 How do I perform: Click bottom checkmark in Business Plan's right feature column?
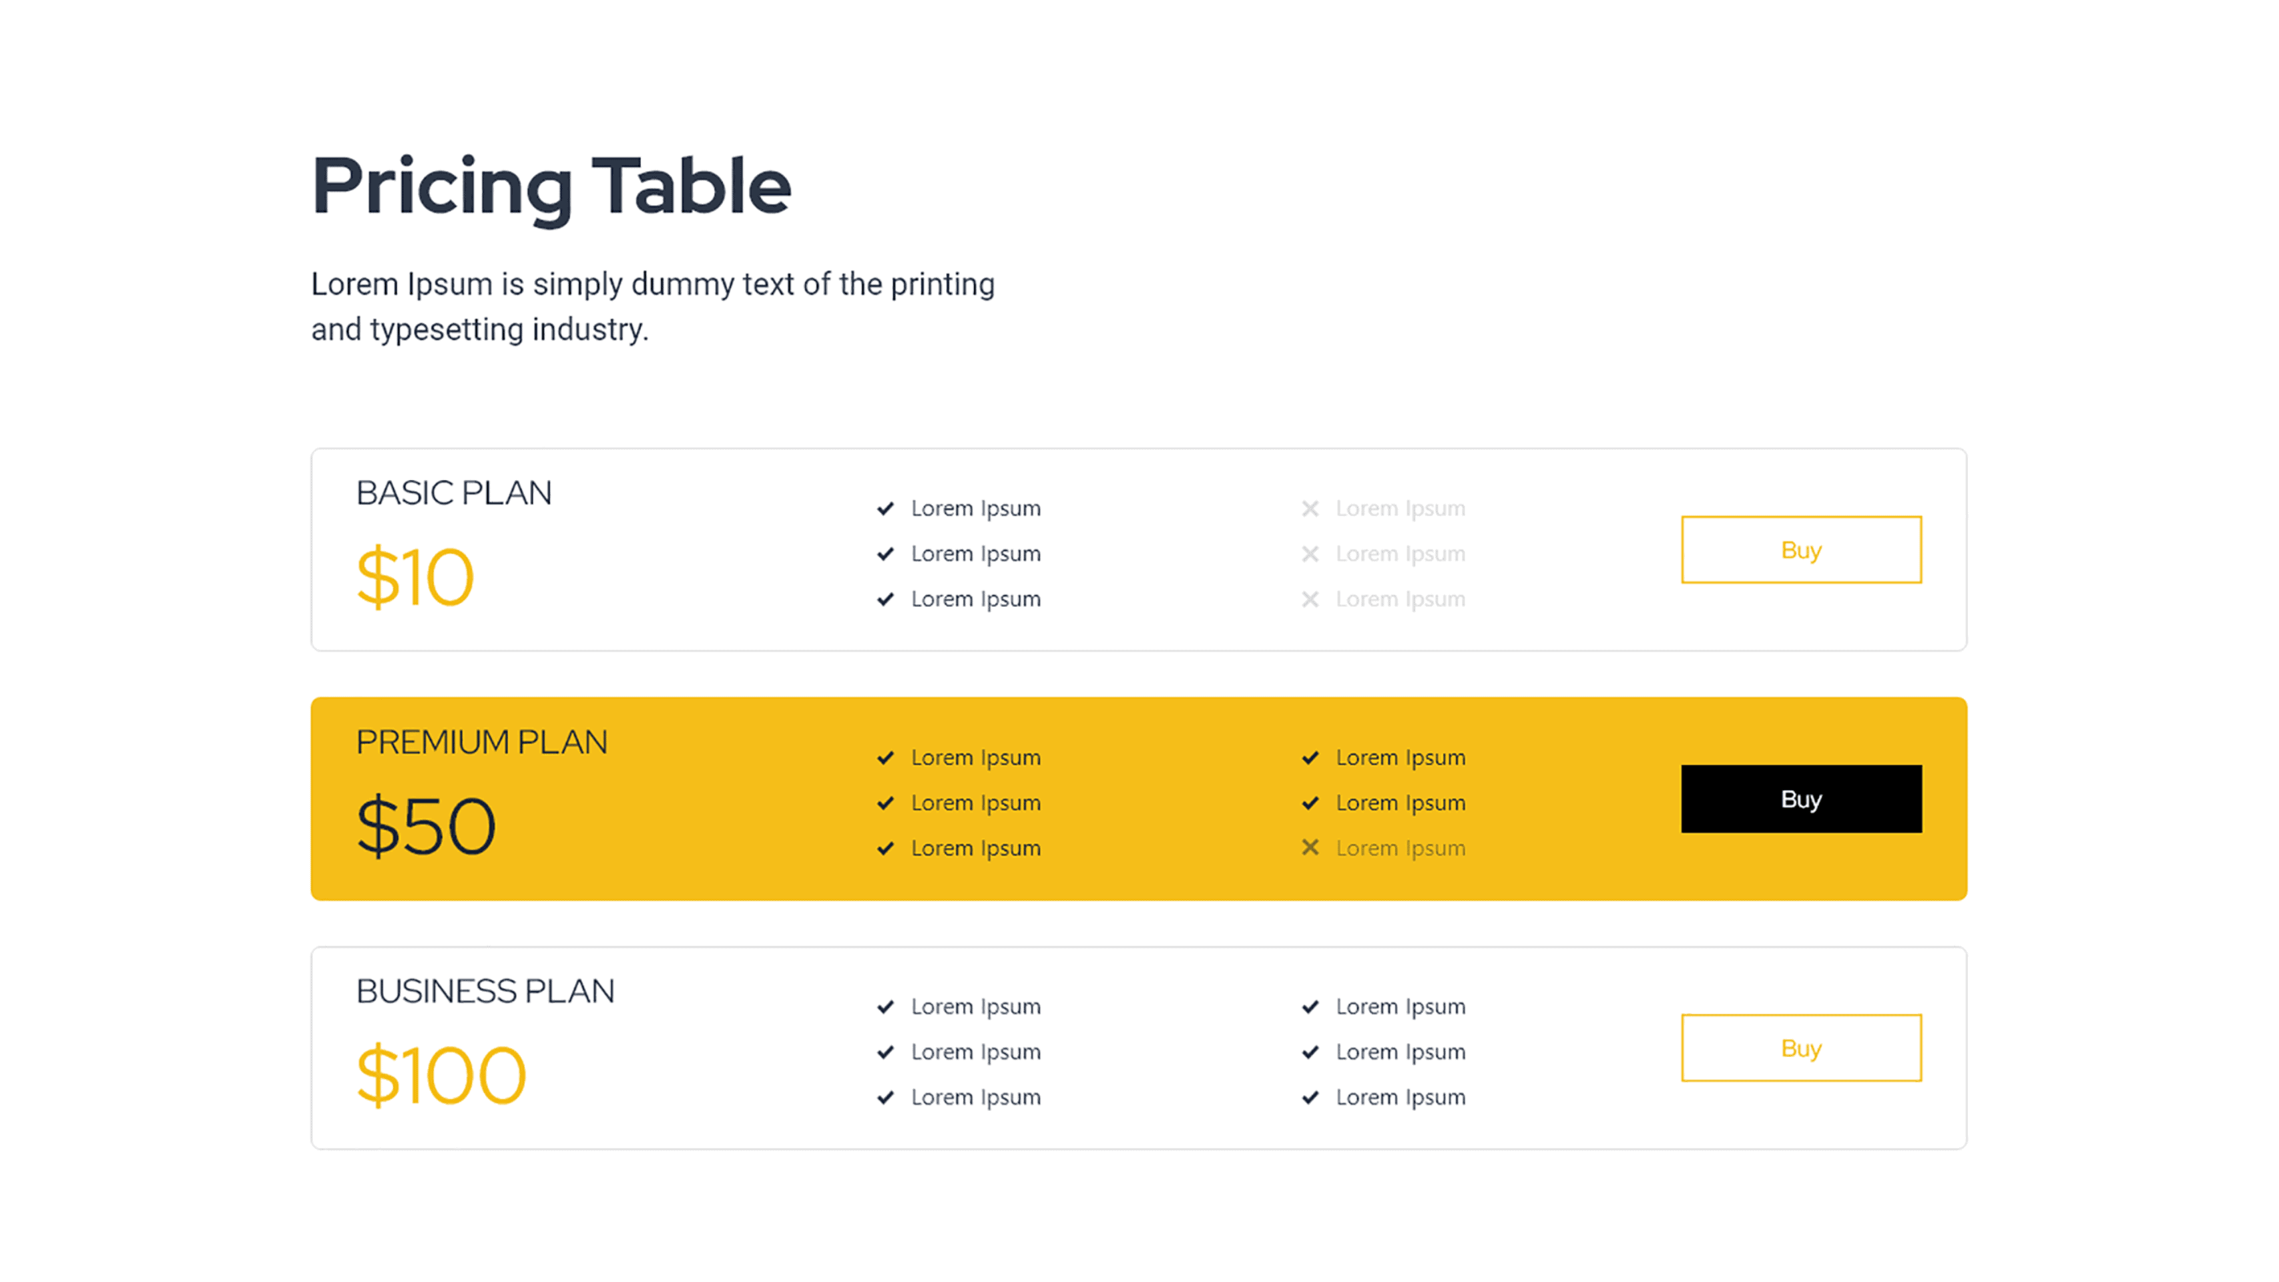1310,1097
